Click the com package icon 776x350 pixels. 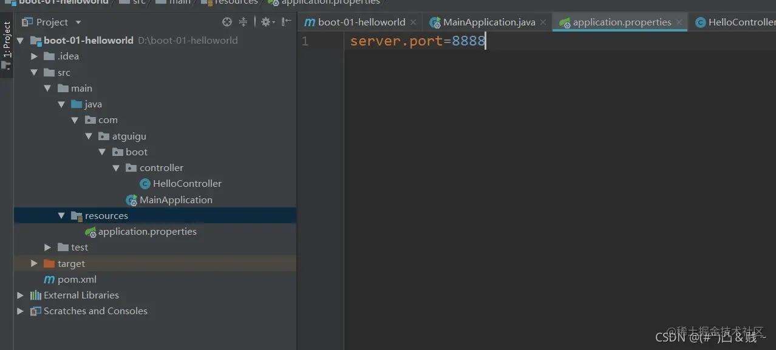coord(90,120)
